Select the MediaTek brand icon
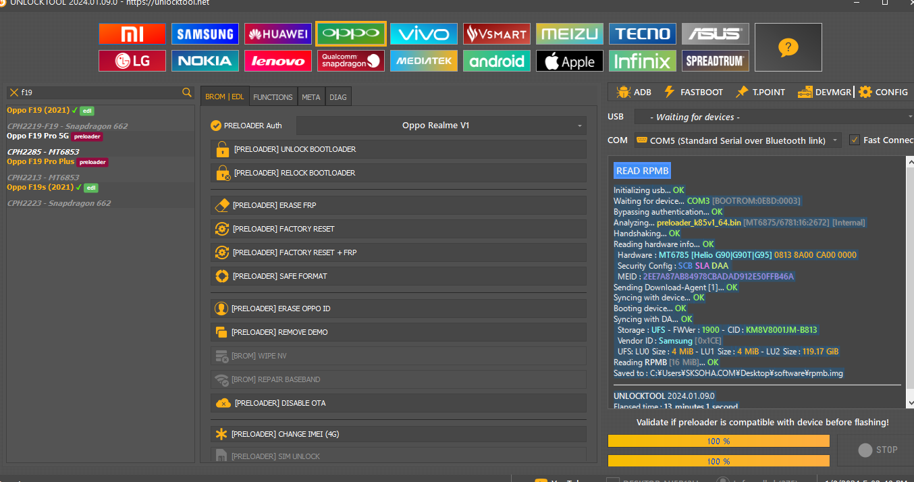This screenshot has width=914, height=482. click(424, 61)
